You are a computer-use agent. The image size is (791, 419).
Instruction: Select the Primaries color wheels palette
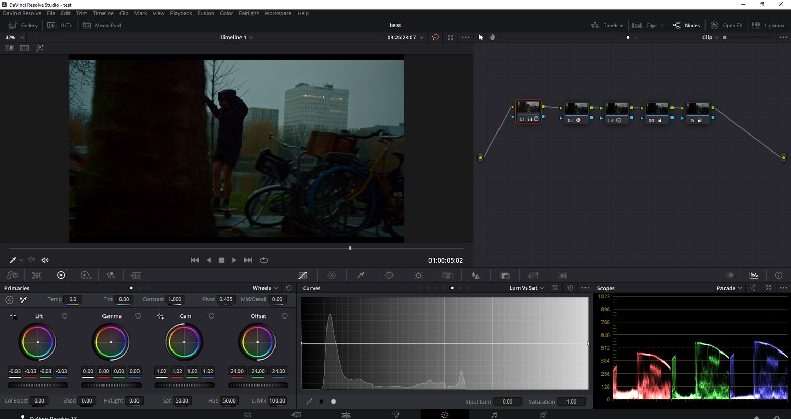61,275
